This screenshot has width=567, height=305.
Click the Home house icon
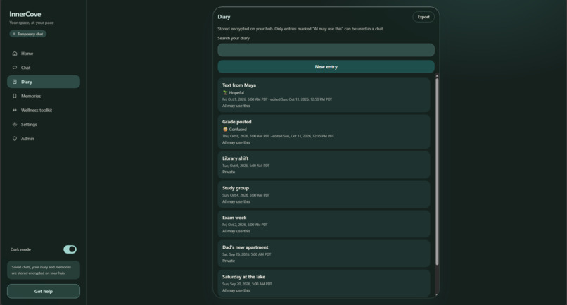point(15,54)
